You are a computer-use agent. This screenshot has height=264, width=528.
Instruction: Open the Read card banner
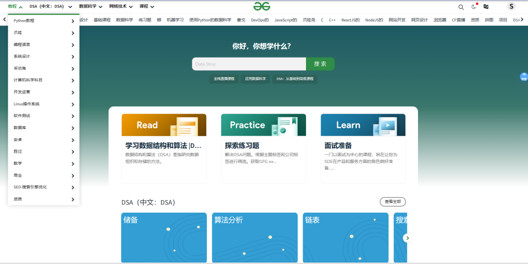(164, 125)
